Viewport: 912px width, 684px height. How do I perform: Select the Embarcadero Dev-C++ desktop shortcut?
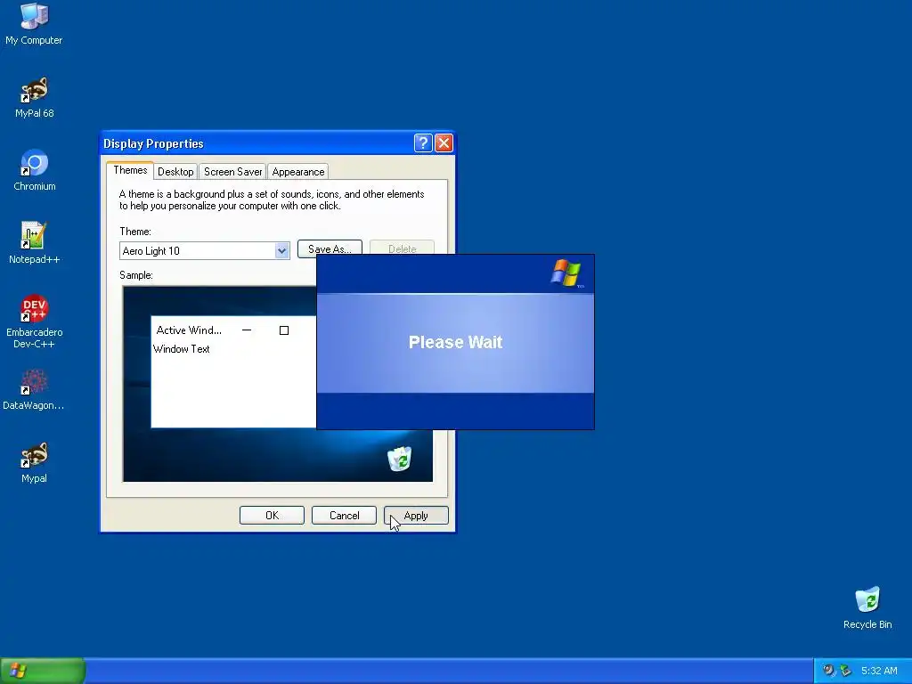(34, 321)
